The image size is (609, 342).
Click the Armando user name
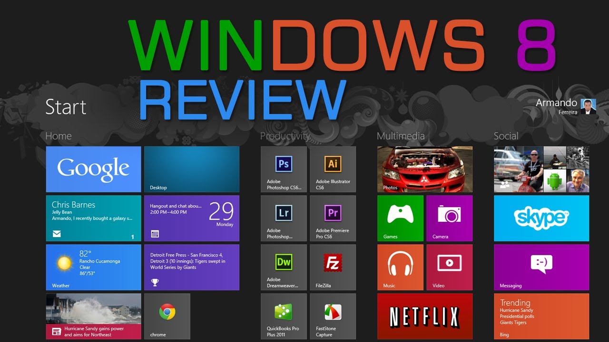click(x=556, y=103)
